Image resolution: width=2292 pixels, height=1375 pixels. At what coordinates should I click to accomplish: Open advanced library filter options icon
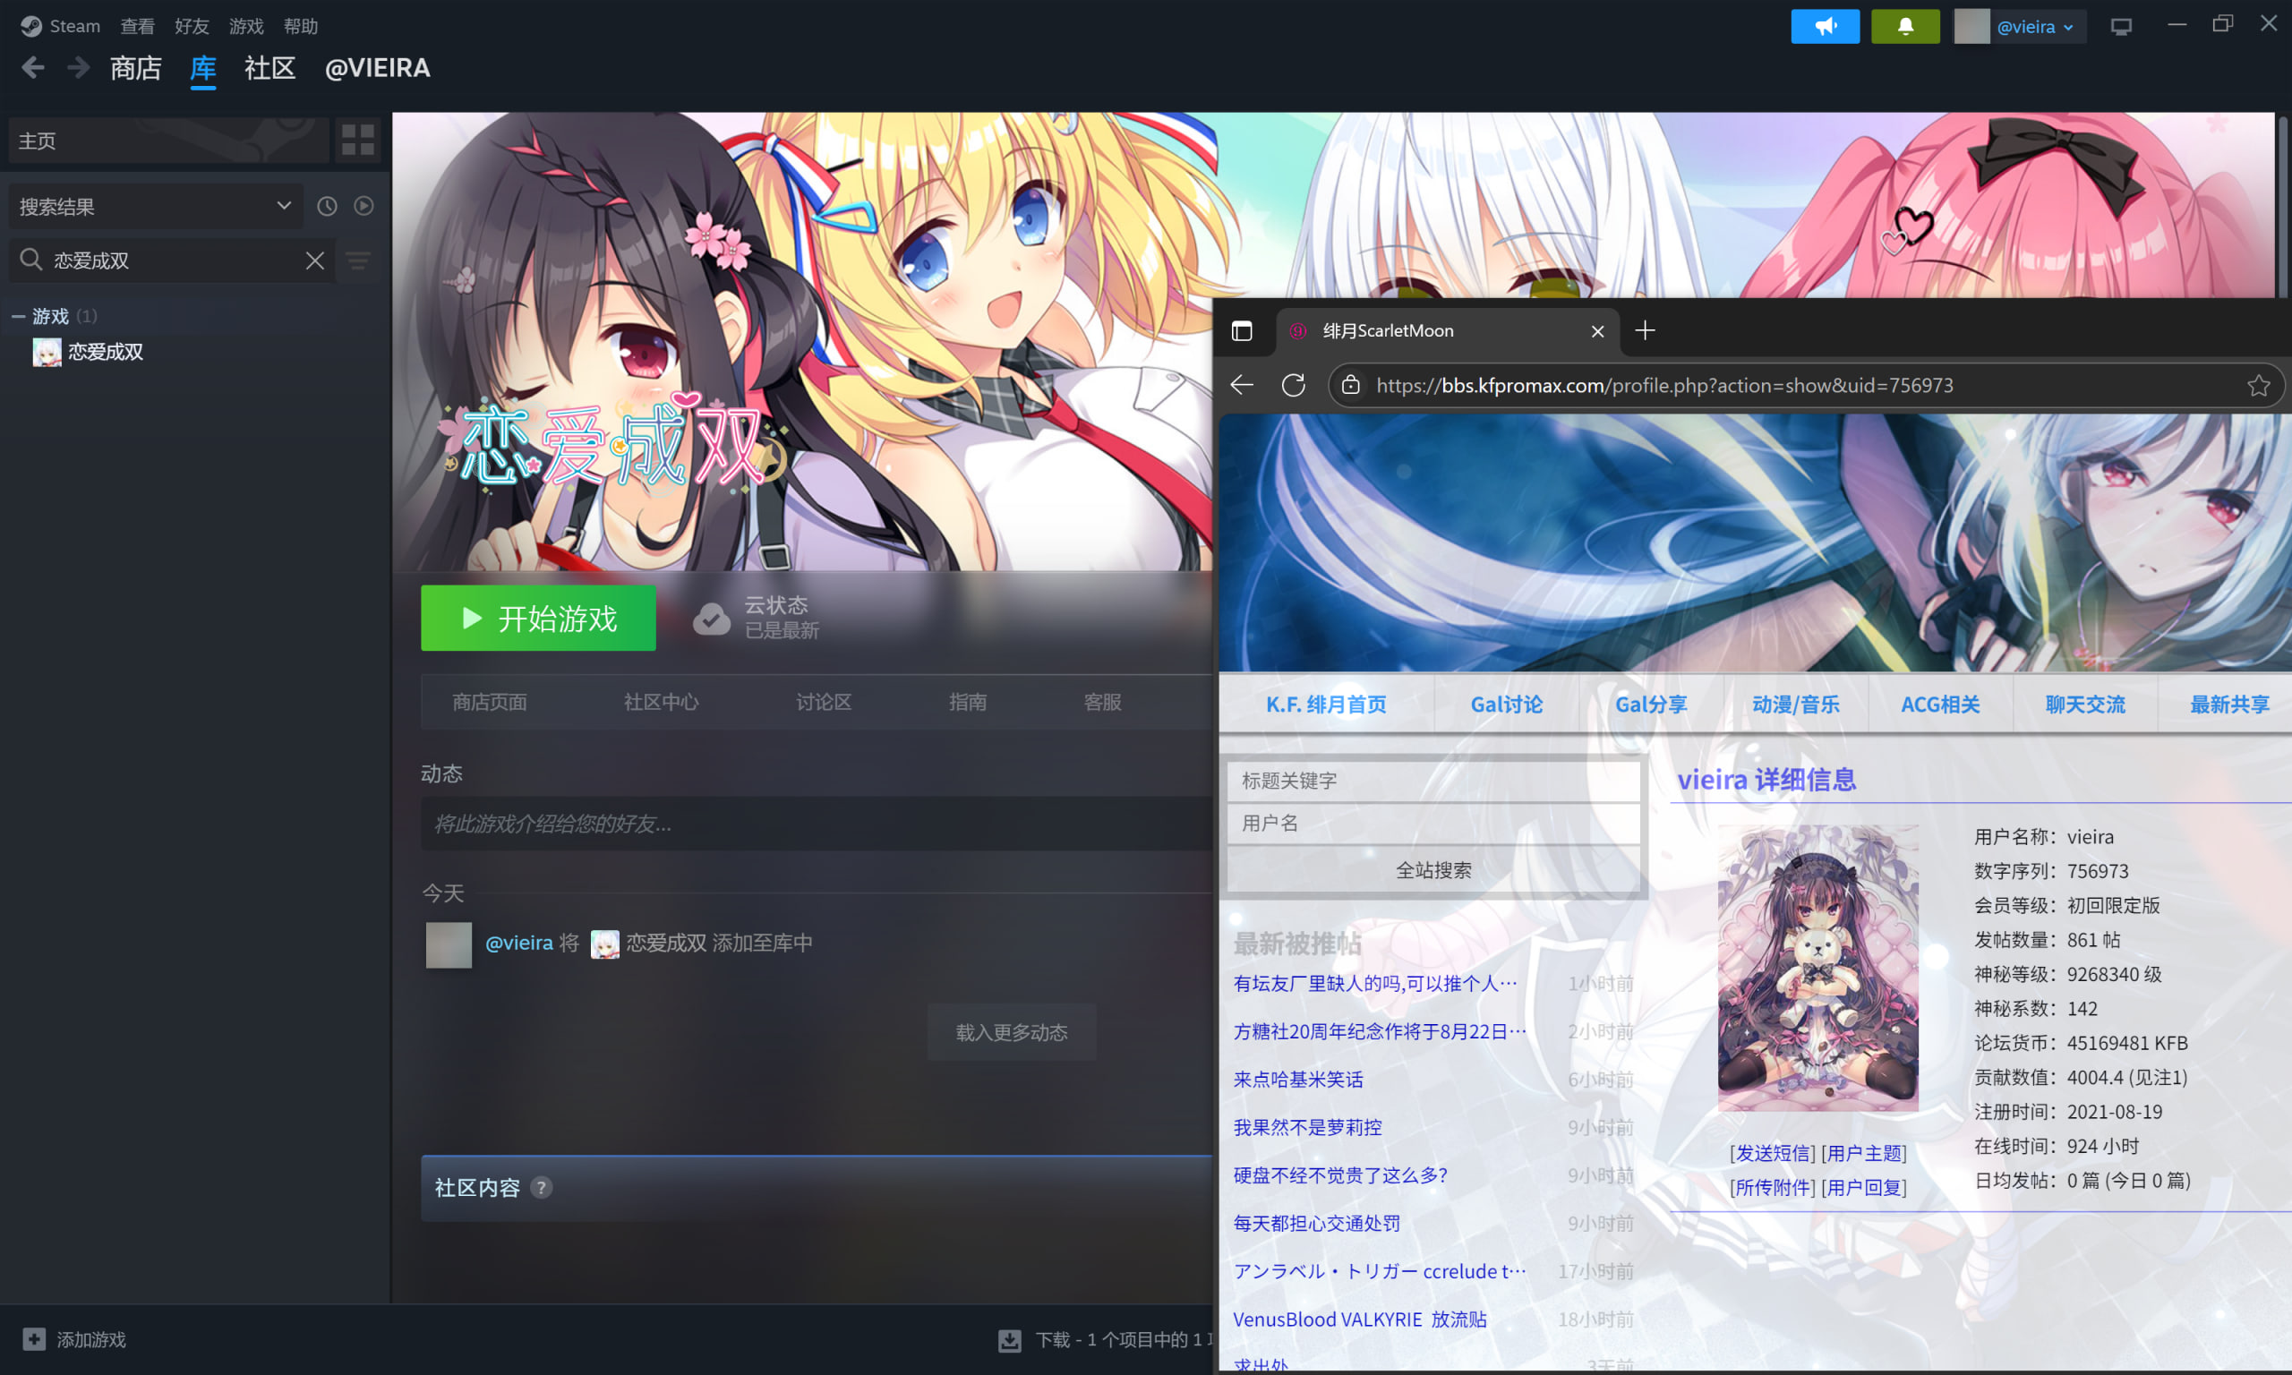[x=358, y=260]
